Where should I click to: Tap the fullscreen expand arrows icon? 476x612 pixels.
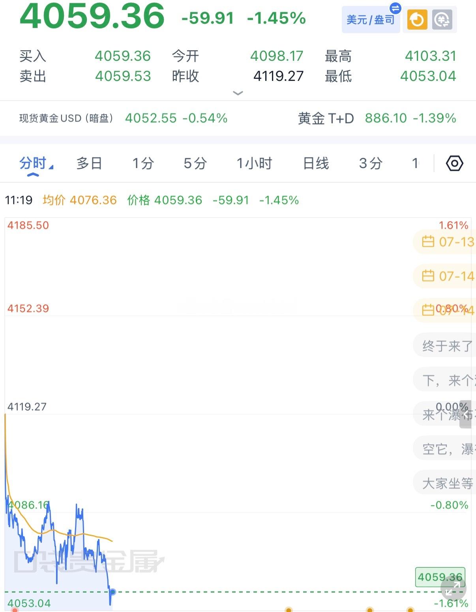453,588
